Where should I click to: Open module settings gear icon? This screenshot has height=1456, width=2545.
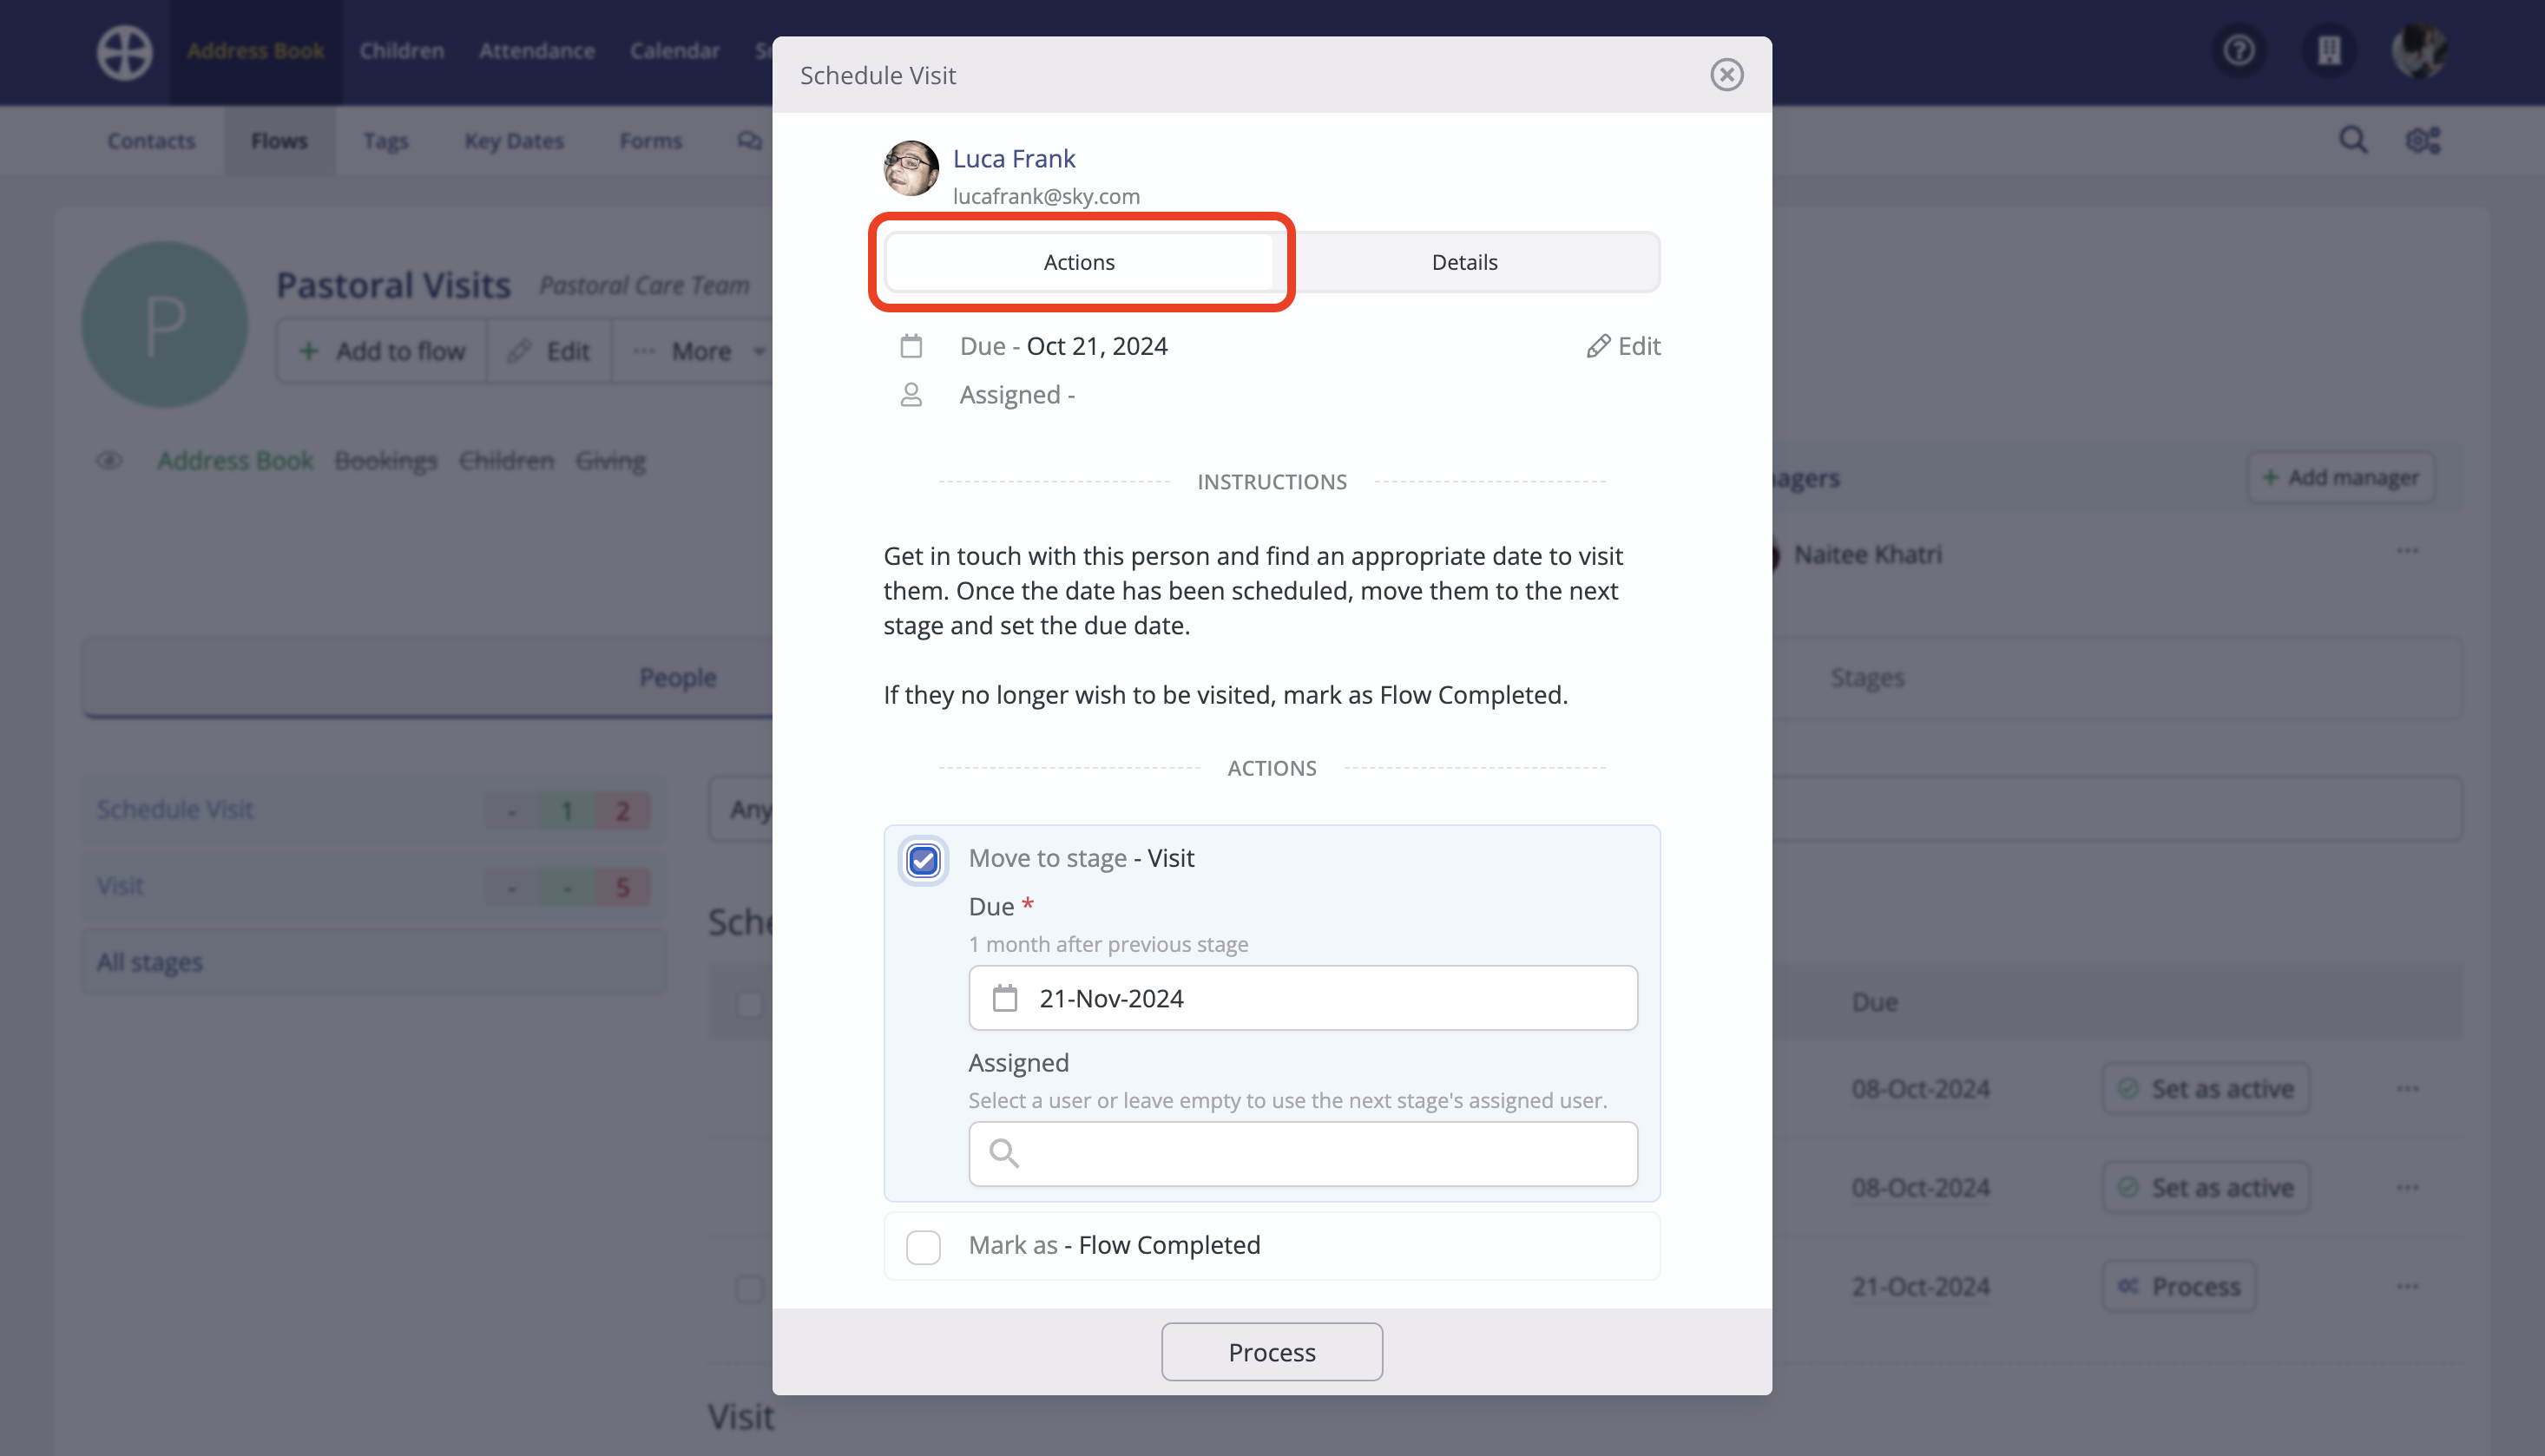click(x=2422, y=140)
